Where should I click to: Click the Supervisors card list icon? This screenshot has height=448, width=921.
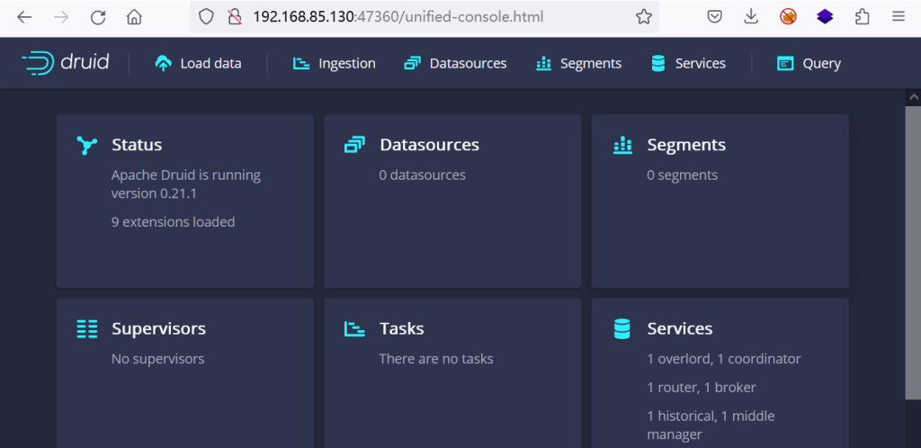87,328
